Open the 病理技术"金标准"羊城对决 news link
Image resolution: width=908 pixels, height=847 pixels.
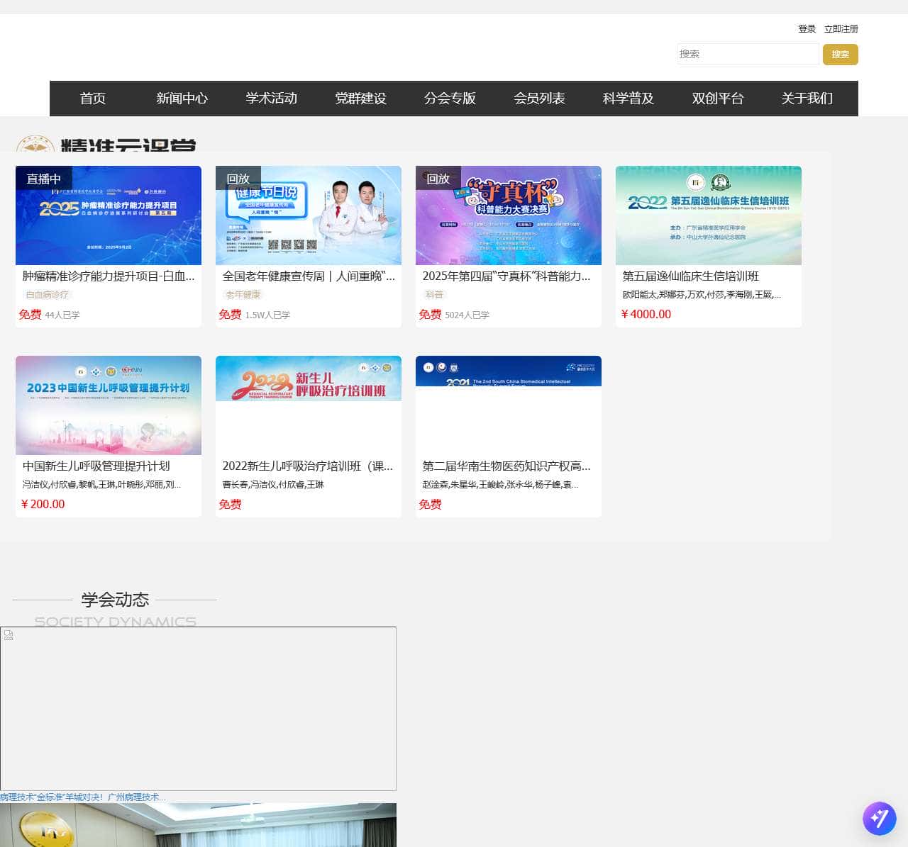83,797
